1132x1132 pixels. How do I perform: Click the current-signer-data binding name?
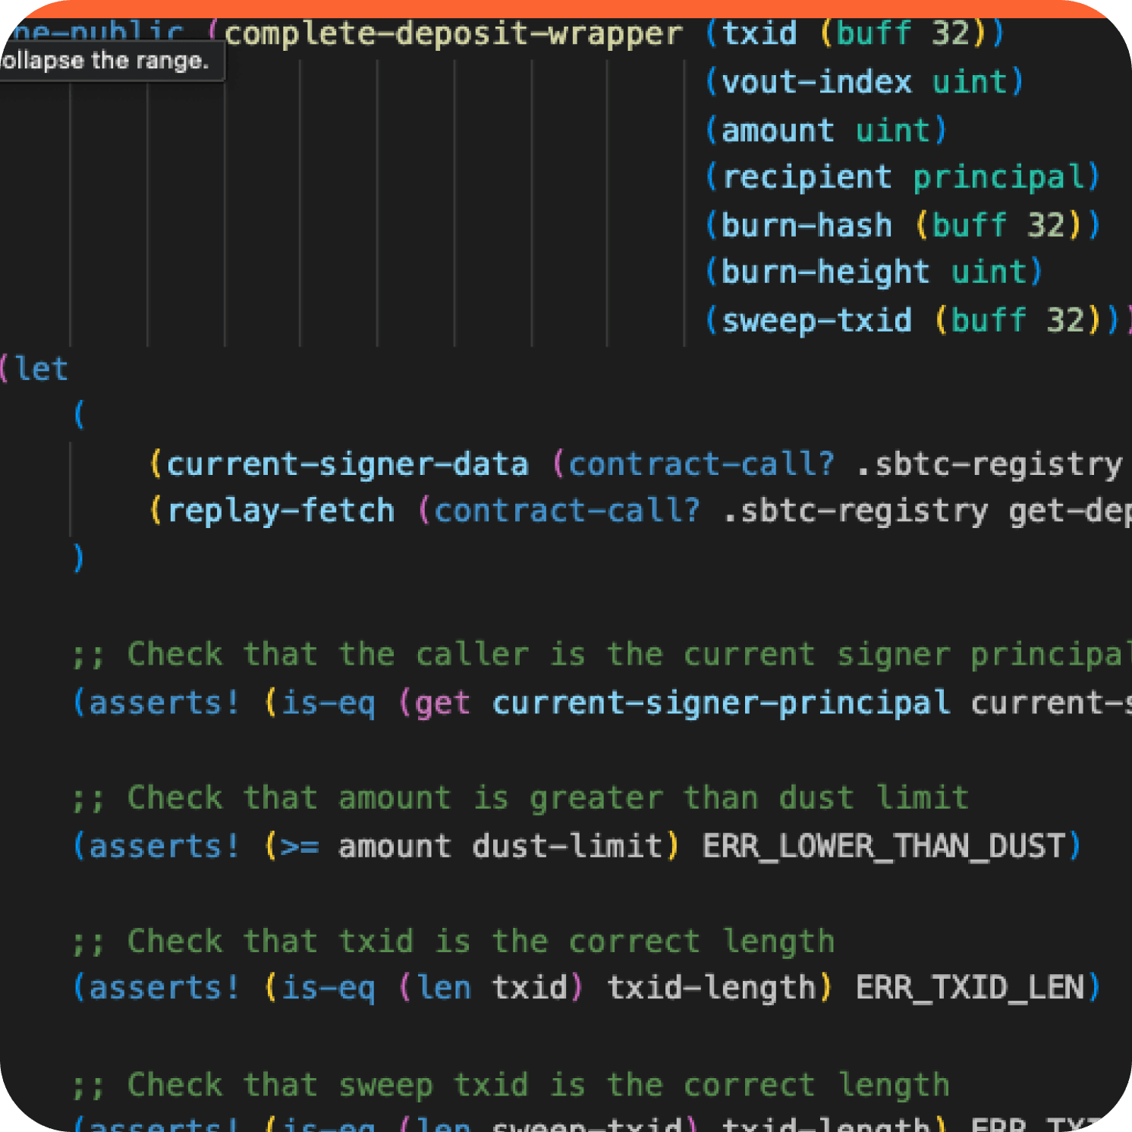pyautogui.click(x=347, y=464)
